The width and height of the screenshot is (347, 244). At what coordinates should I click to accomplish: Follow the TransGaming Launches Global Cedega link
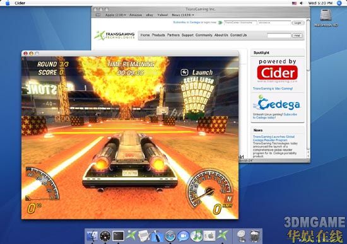pyautogui.click(x=274, y=138)
